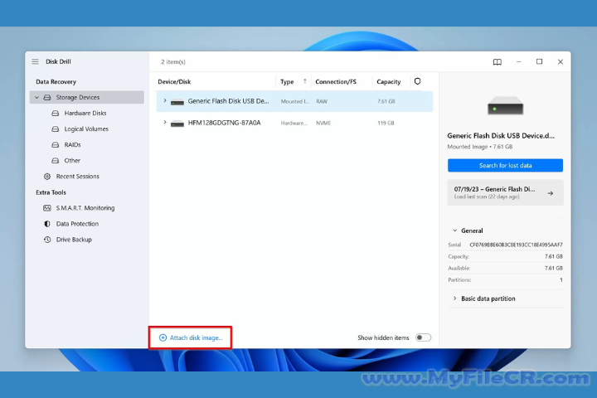Viewport: 597px width, 398px height.
Task: Select Other storage category
Action: tap(72, 161)
